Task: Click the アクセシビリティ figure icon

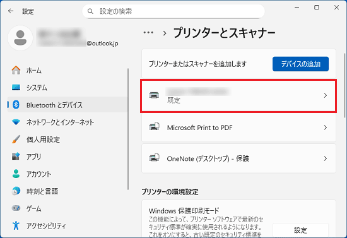Action: coord(16,225)
